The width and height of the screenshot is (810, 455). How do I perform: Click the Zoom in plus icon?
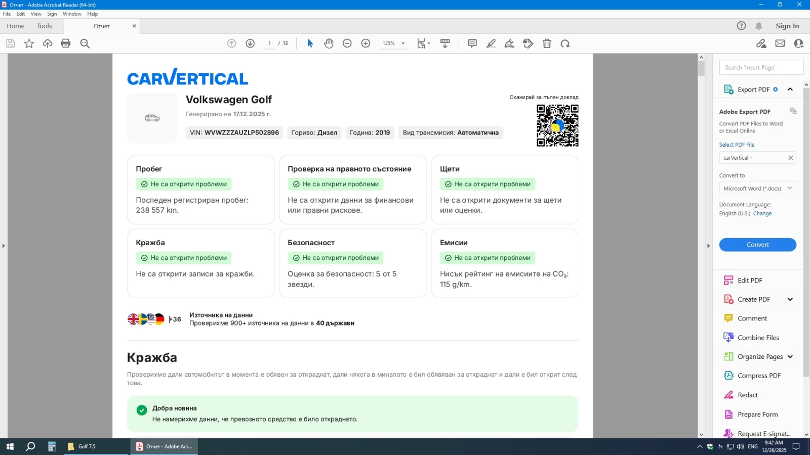[x=366, y=43]
